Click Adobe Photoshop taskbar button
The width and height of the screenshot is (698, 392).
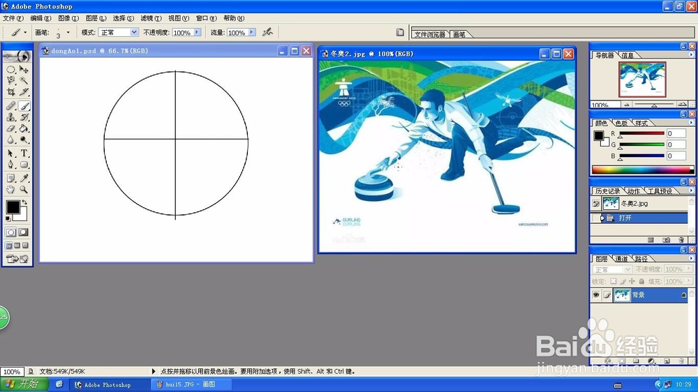point(110,384)
